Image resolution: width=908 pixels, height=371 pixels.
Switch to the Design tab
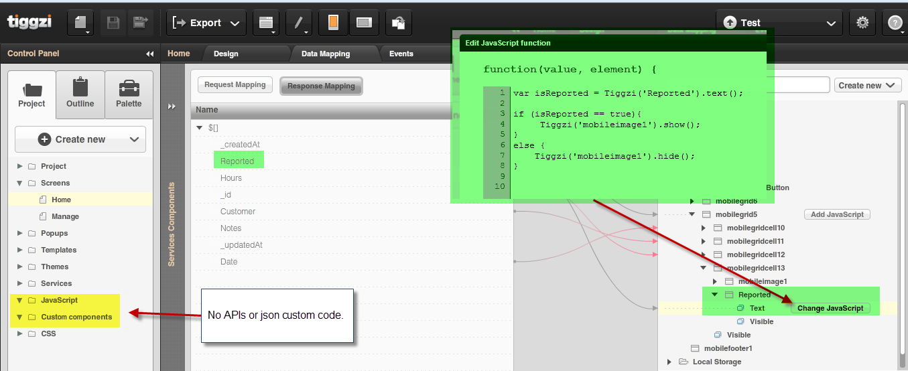click(x=226, y=54)
